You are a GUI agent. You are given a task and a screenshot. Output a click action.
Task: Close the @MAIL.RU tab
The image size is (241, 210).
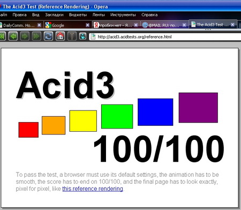tap(184, 25)
